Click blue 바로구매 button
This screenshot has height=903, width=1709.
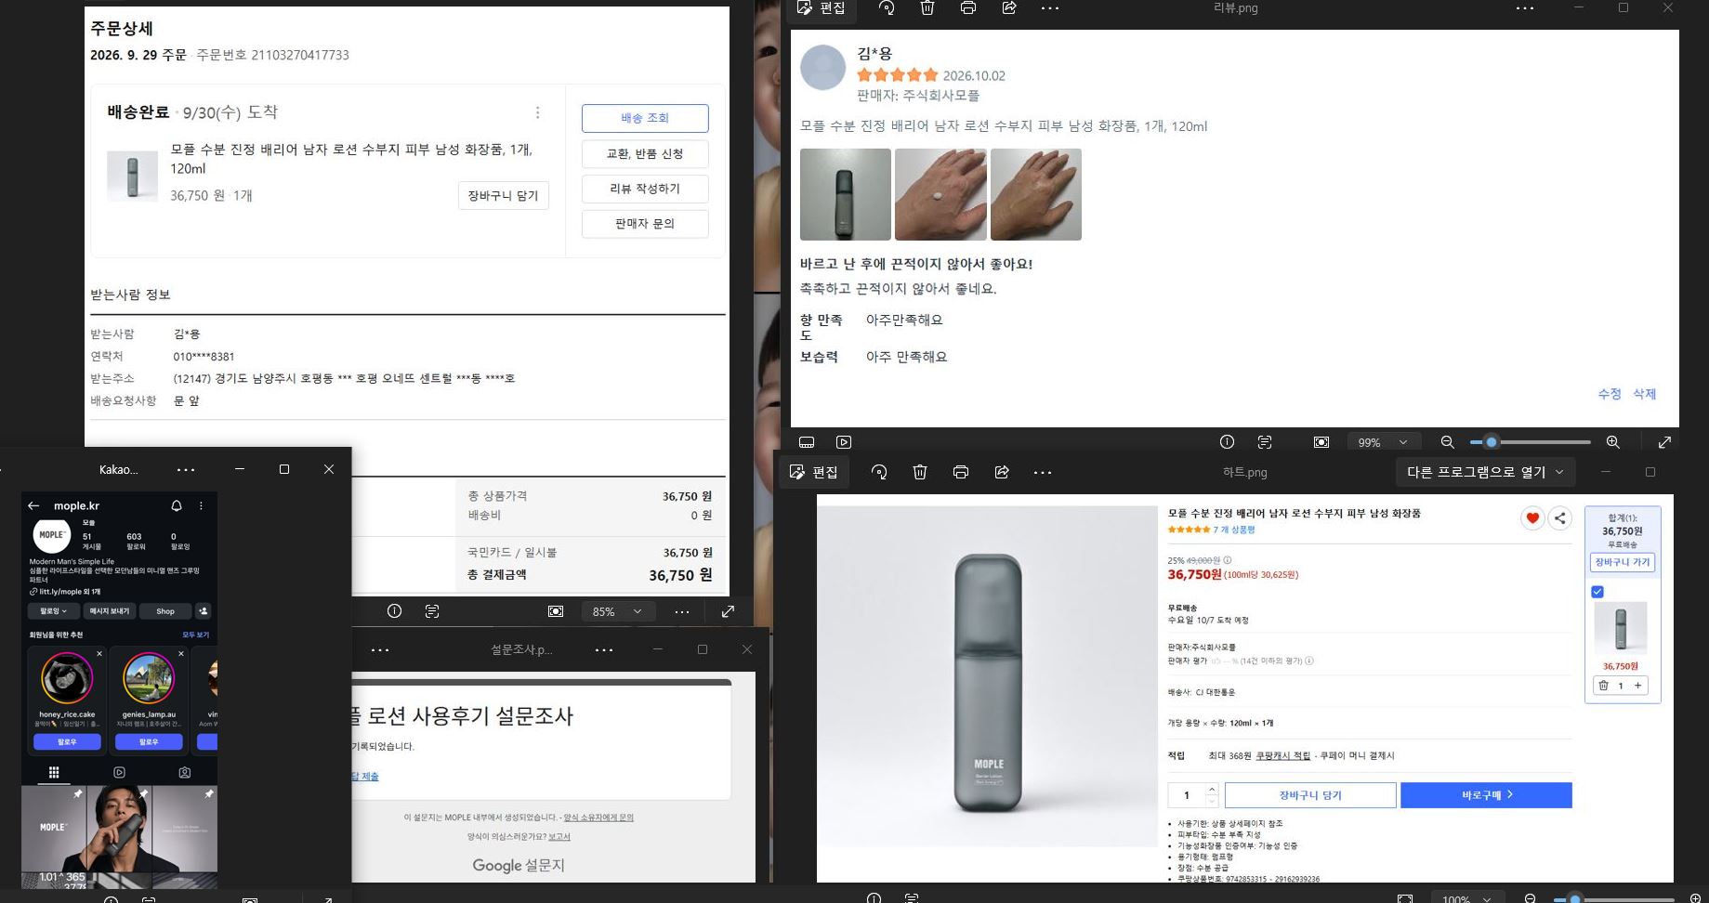click(x=1486, y=795)
